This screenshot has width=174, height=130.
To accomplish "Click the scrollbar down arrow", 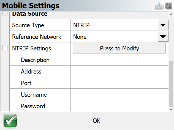I will (x=171, y=109).
